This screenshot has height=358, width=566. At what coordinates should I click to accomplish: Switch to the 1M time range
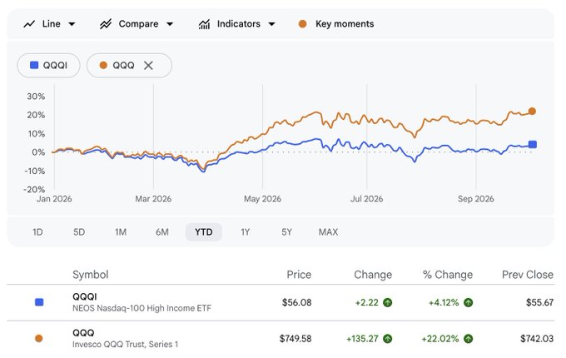click(121, 232)
